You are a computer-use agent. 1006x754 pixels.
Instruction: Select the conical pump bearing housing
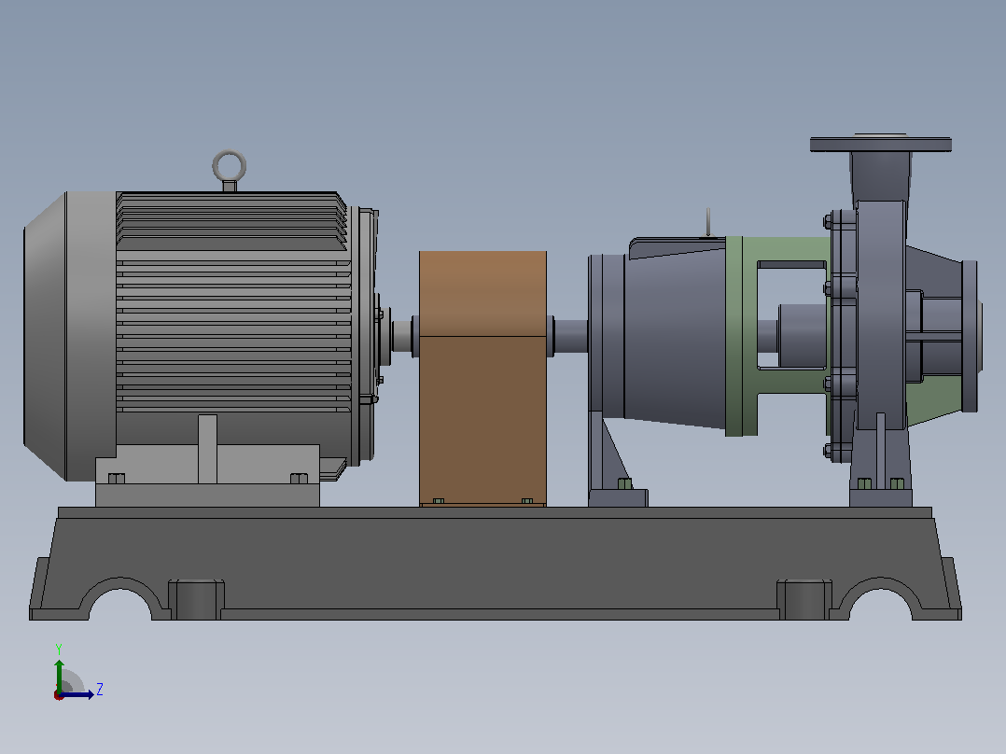(x=674, y=336)
